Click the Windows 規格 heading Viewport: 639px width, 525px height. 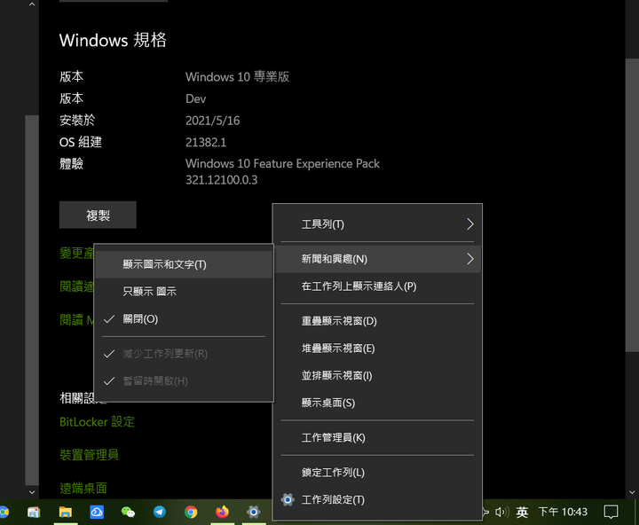pos(113,40)
